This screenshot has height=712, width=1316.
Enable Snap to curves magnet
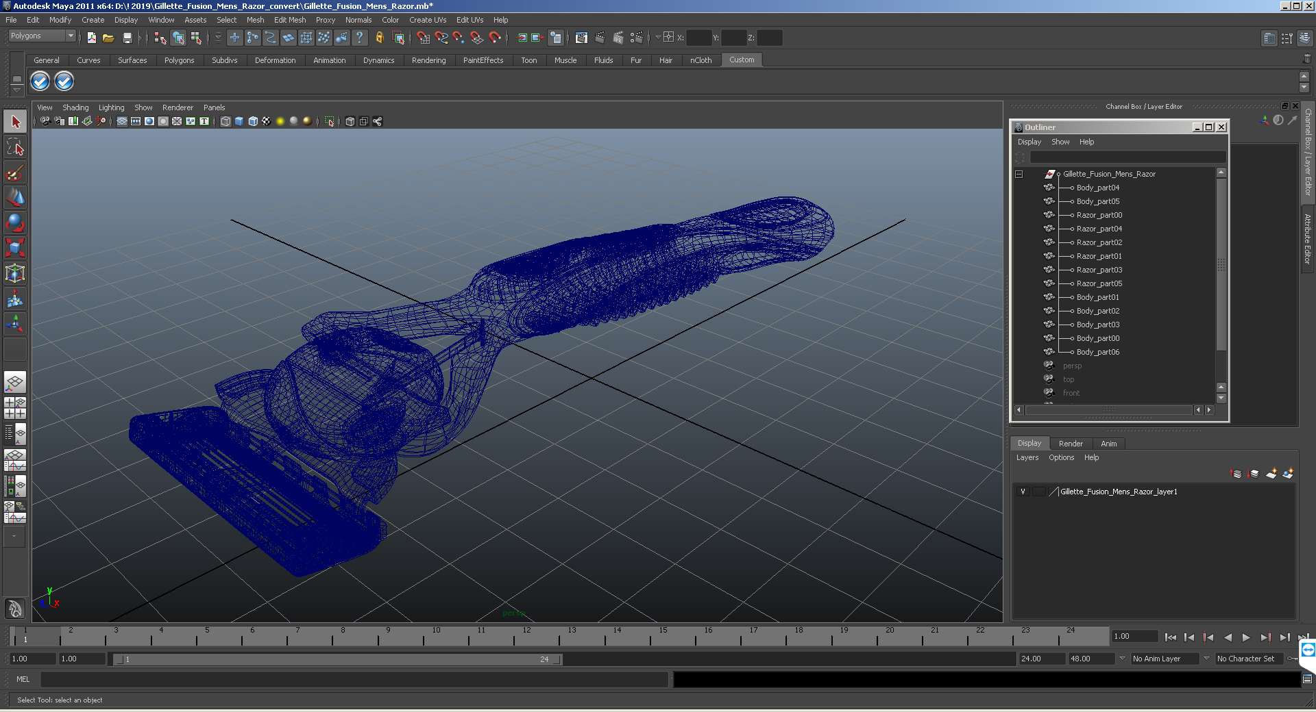441,38
